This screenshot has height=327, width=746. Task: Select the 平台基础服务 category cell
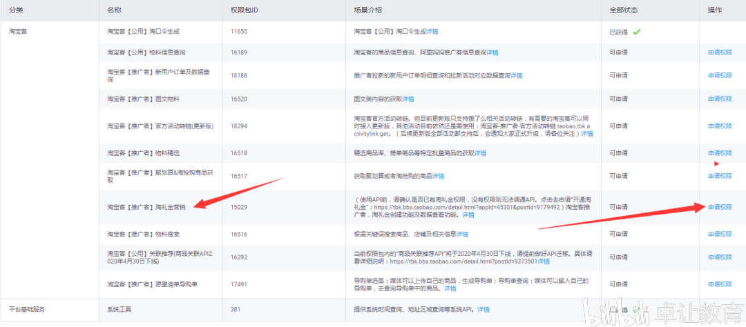27,310
